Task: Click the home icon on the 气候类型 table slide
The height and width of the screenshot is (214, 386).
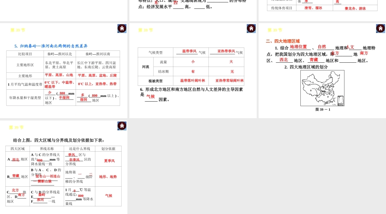Action: (x=251, y=28)
